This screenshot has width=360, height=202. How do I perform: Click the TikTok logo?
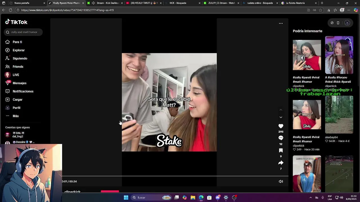point(16,22)
